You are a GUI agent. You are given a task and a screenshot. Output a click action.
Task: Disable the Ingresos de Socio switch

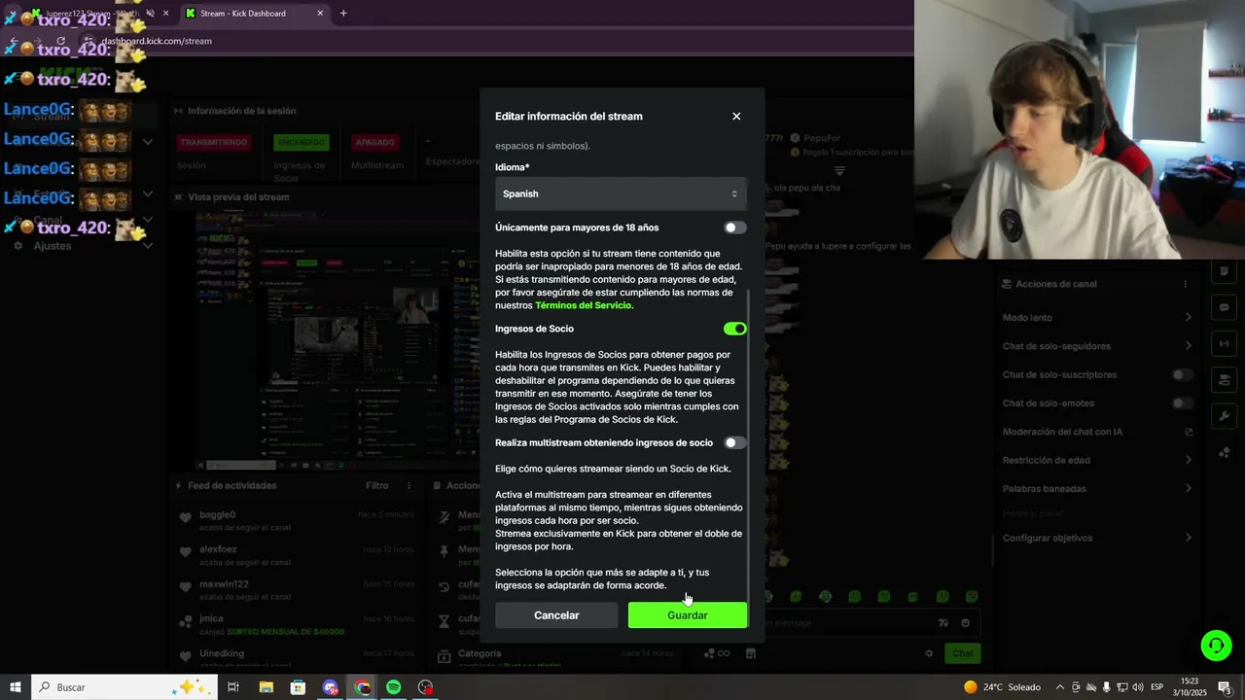click(x=735, y=329)
